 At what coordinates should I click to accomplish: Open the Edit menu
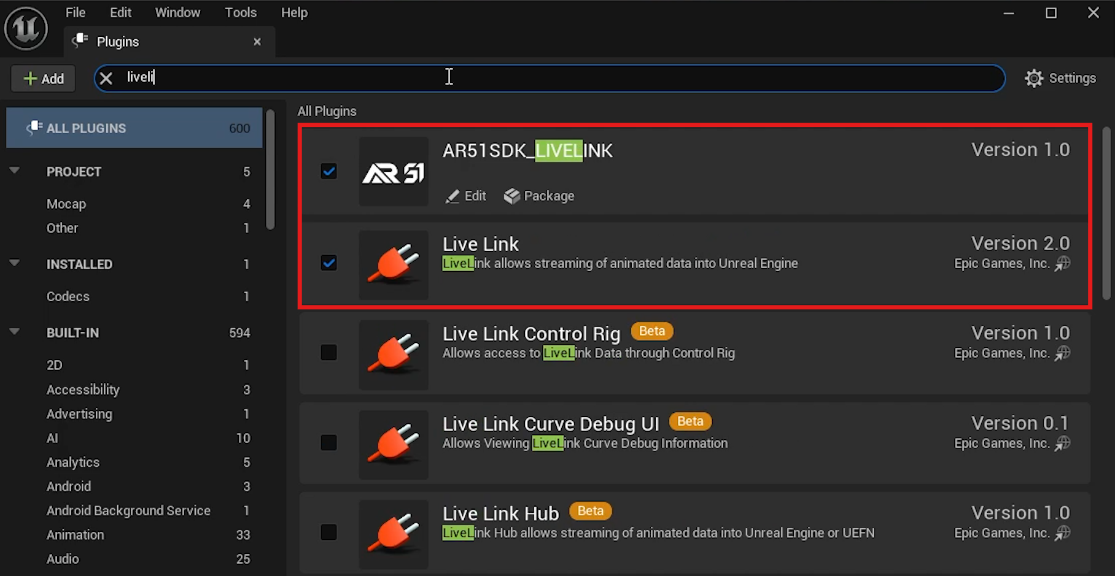coord(120,12)
